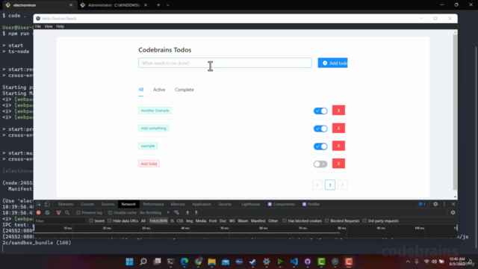Open GitHub Desktop from taskbar

[x=308, y=262]
